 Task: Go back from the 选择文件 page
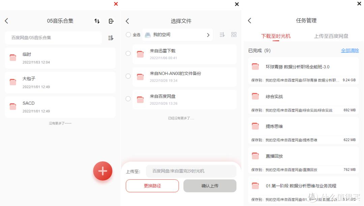[x=127, y=21]
